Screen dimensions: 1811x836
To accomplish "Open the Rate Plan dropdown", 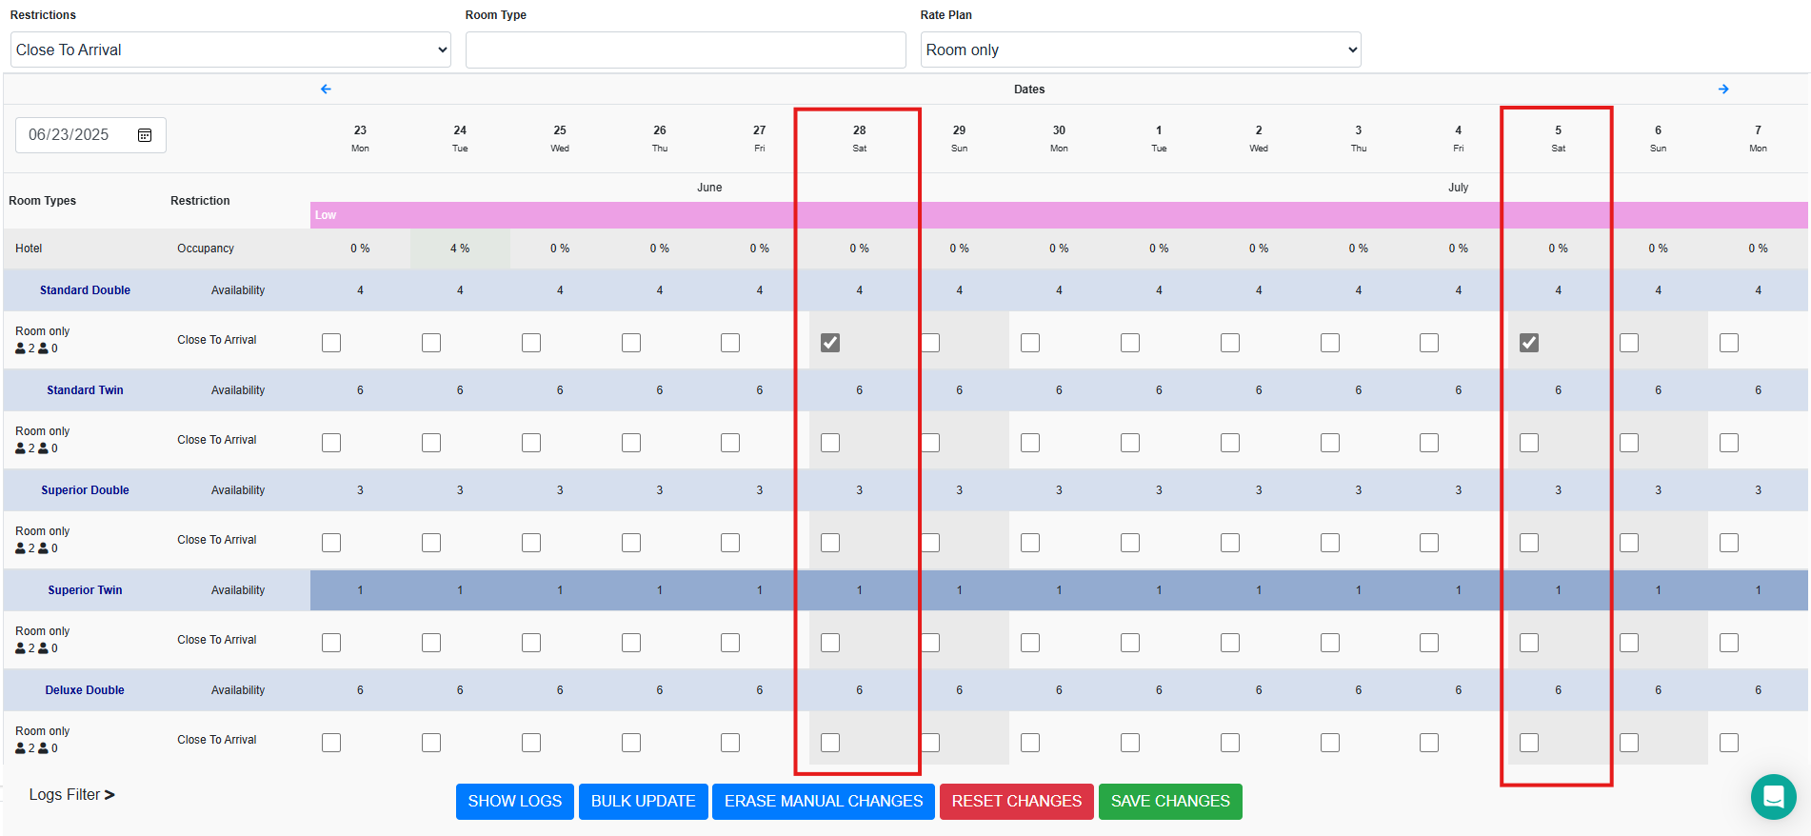I will pos(1140,50).
